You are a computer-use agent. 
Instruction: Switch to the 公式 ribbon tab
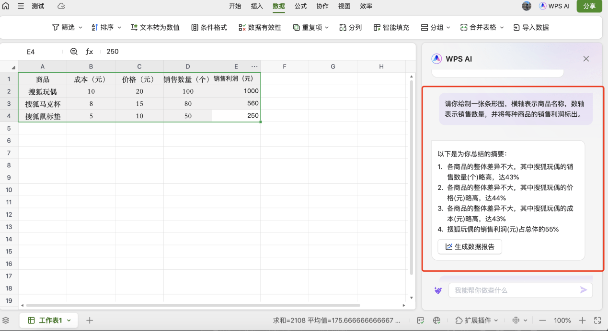pyautogui.click(x=300, y=6)
